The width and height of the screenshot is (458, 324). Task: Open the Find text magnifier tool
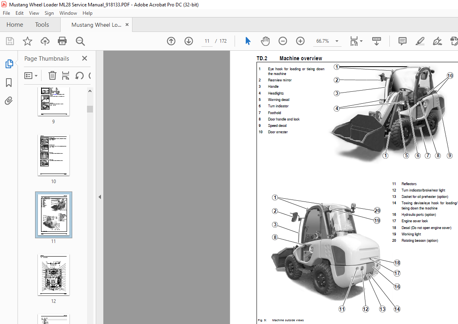pyautogui.click(x=80, y=41)
